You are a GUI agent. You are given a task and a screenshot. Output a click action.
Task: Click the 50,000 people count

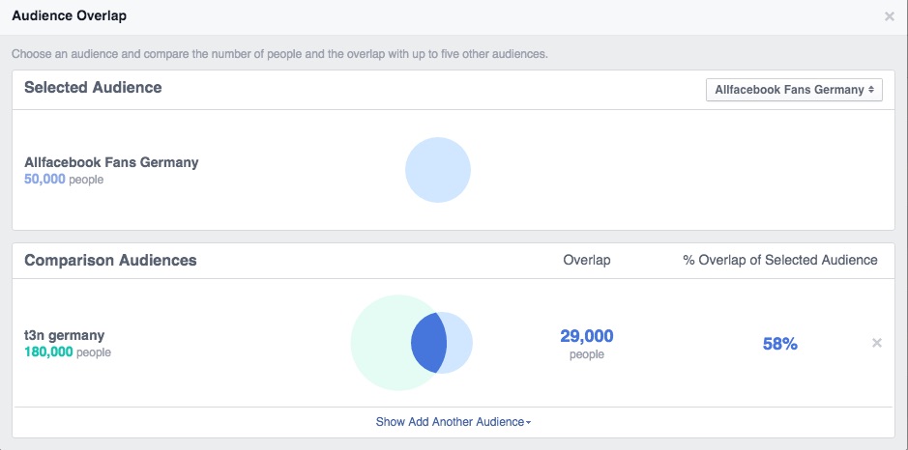tap(64, 180)
